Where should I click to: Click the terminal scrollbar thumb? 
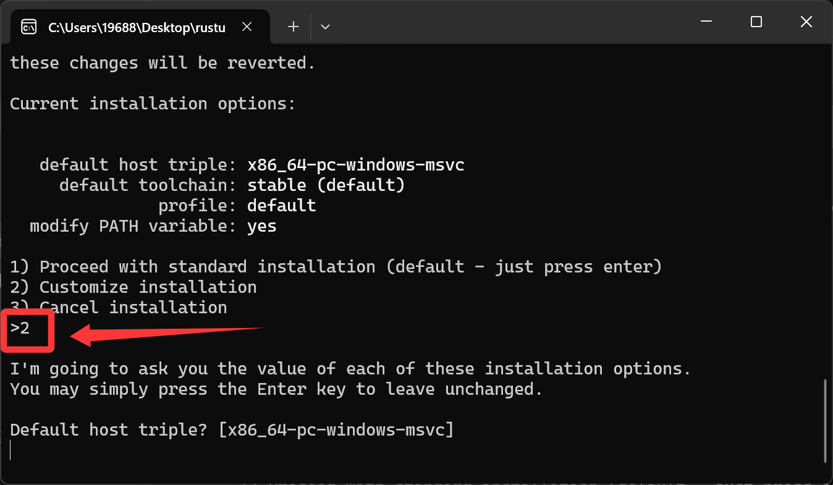825,420
